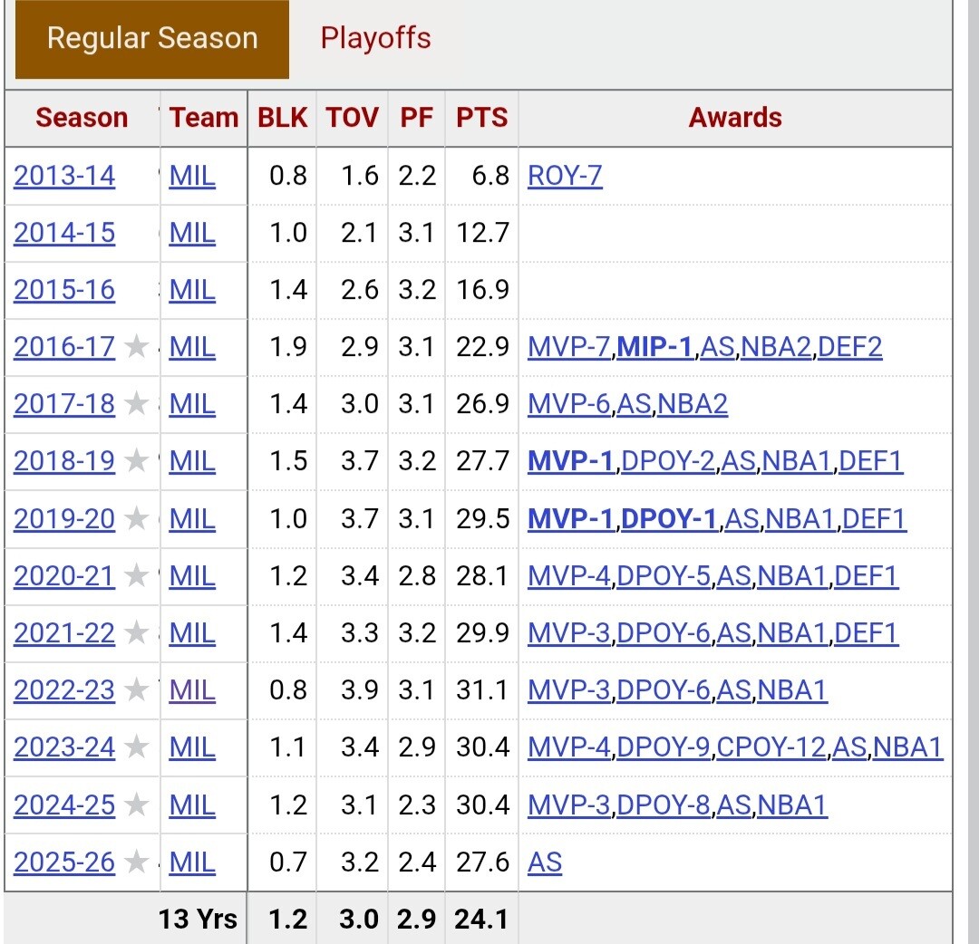Click the MIL team link for 2022-23
Viewport: 979px width, 944px height.
click(x=192, y=690)
